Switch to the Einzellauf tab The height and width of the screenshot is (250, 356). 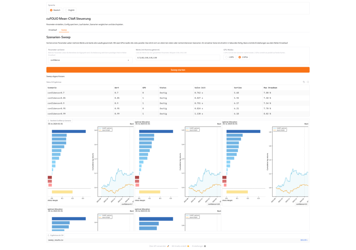[x=53, y=30]
